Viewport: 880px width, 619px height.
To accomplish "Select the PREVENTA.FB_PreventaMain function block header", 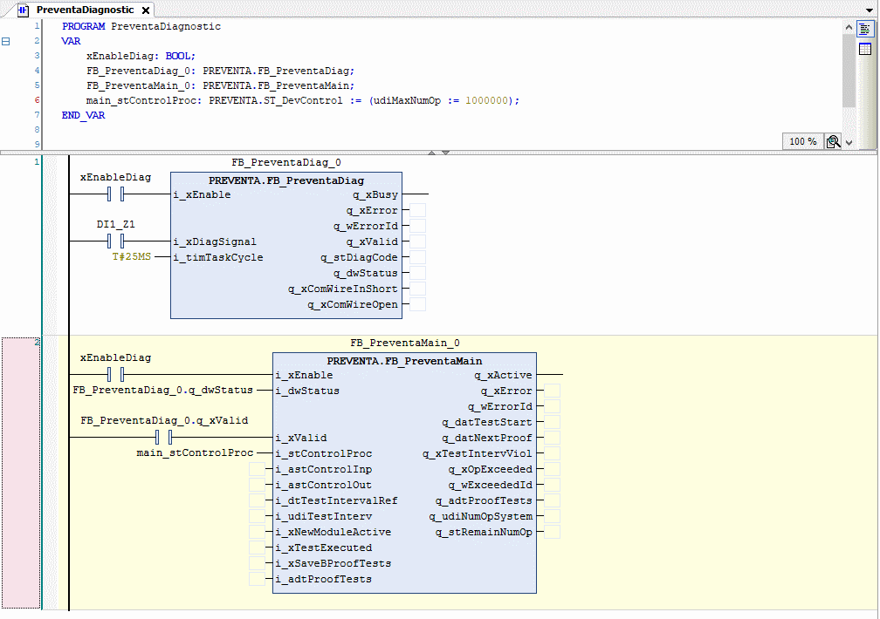I will click(x=404, y=360).
